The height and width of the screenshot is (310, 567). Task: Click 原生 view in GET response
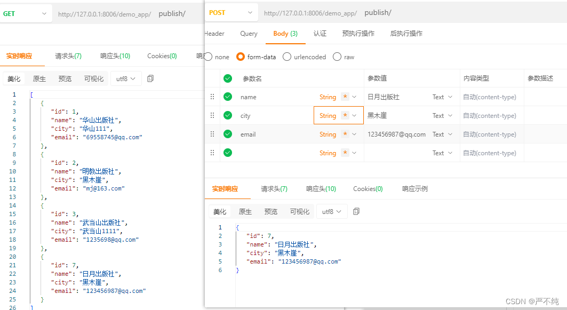click(x=39, y=78)
